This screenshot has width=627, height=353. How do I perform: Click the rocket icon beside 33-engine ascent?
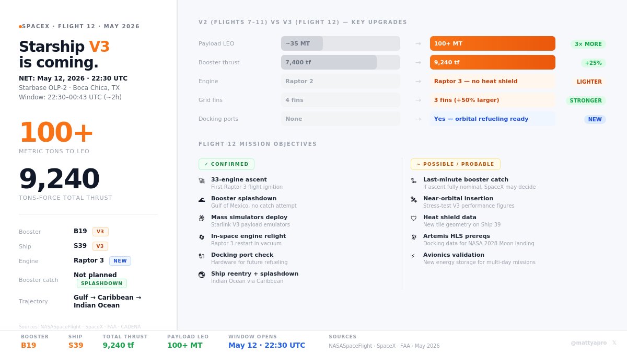(x=202, y=180)
